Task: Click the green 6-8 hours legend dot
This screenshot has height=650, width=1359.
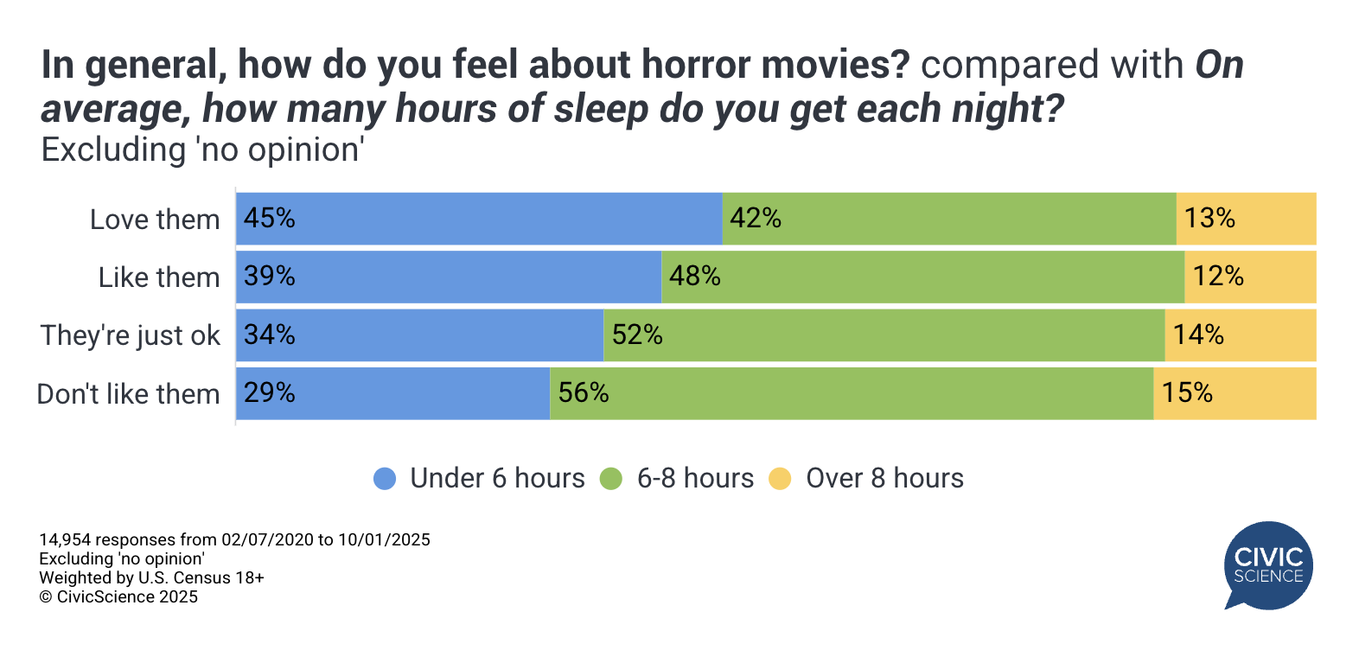Action: pos(611,479)
